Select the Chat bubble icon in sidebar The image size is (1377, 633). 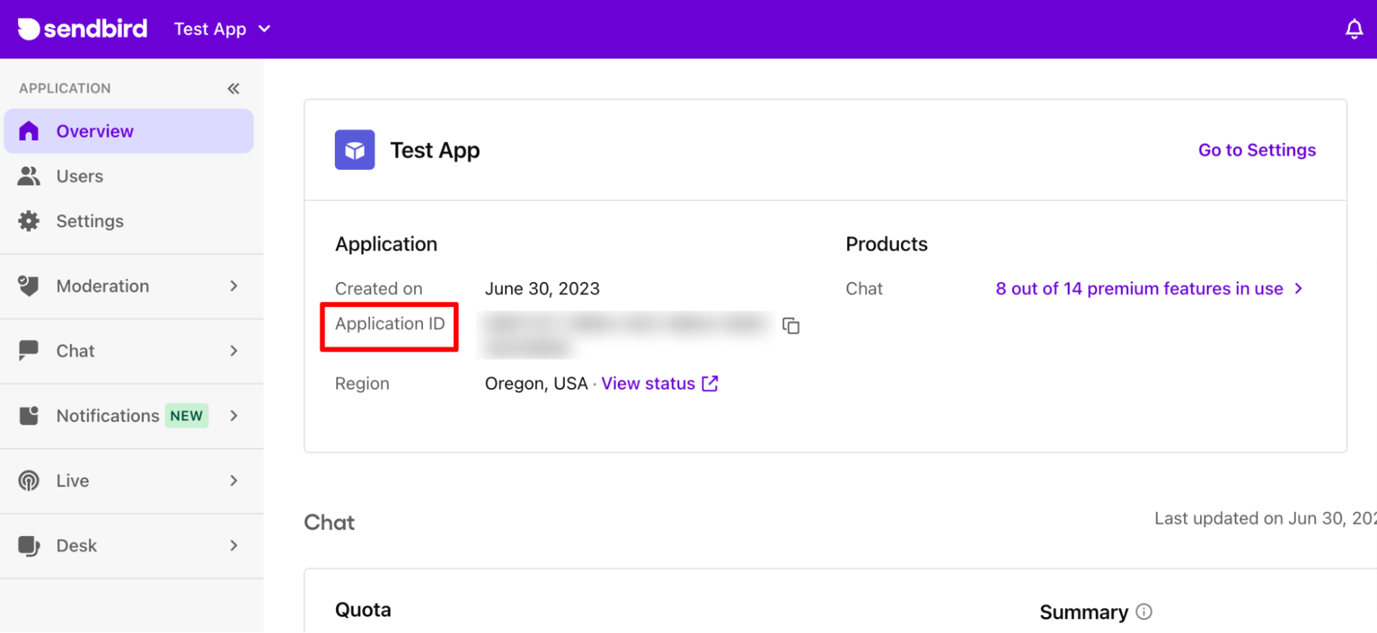pyautogui.click(x=29, y=351)
